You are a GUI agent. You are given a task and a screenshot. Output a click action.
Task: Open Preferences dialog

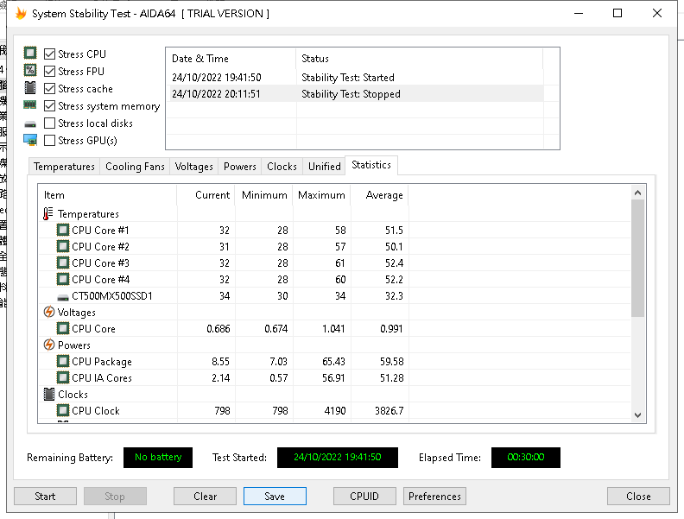point(434,497)
